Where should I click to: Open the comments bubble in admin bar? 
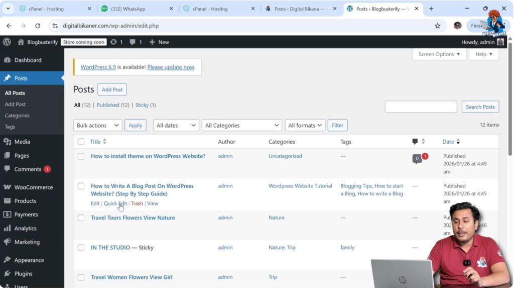point(133,42)
